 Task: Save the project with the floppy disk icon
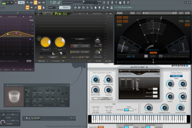(120, 2)
